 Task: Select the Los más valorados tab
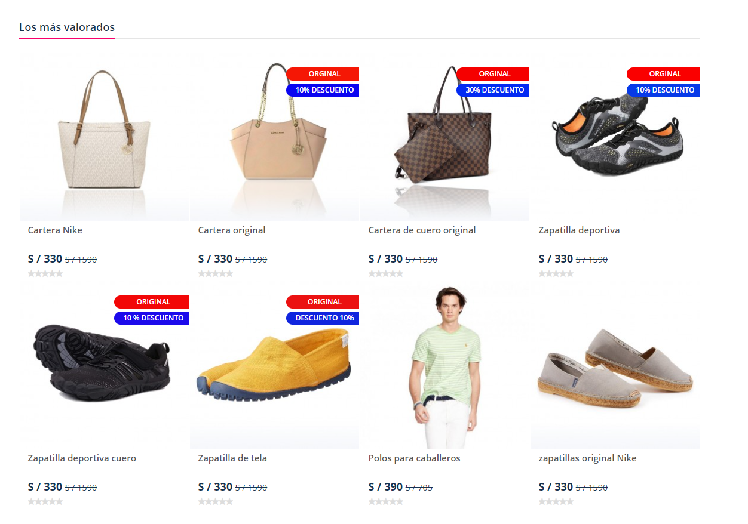click(x=67, y=27)
